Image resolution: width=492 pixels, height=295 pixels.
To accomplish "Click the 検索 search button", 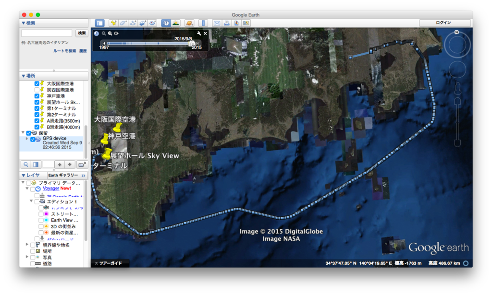I will tap(82, 33).
